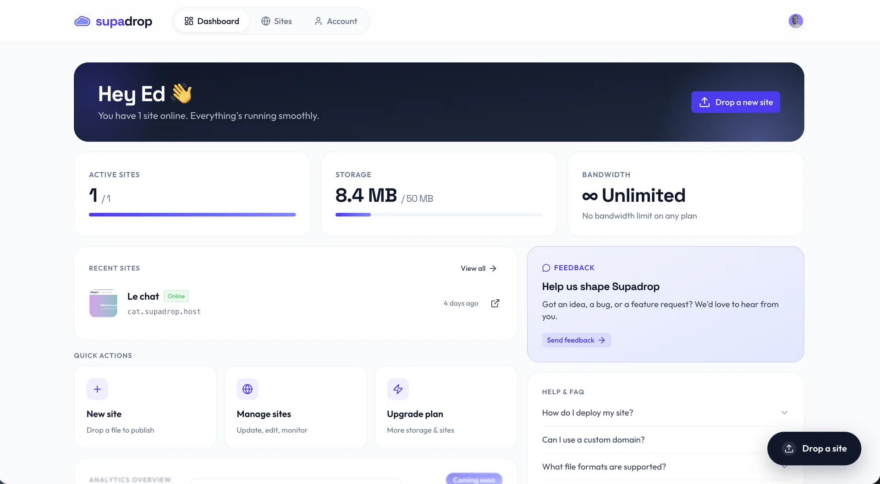880x484 pixels.
Task: Click Drop a new site button
Action: coord(736,102)
